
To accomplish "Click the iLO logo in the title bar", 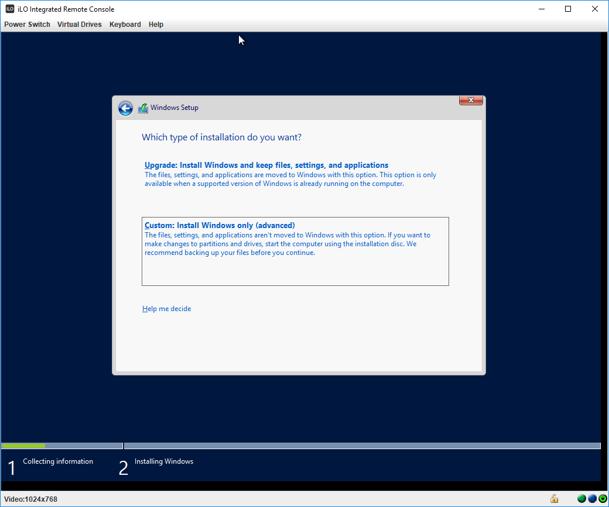I will 10,9.
